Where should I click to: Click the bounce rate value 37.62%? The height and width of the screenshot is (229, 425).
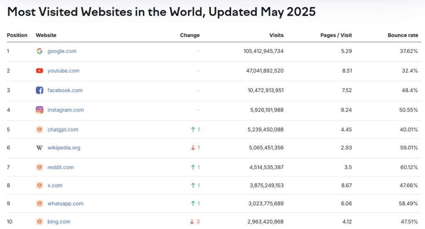[x=409, y=51]
